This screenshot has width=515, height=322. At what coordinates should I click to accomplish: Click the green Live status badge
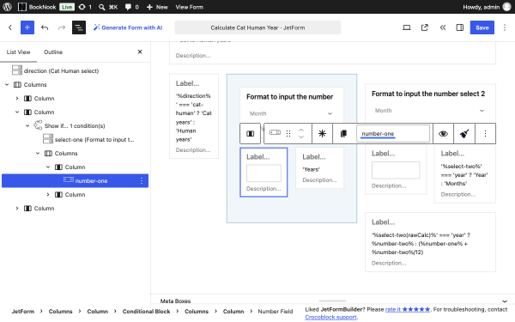coord(67,7)
